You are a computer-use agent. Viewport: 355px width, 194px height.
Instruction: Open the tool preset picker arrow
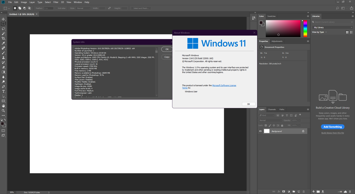(9, 9)
